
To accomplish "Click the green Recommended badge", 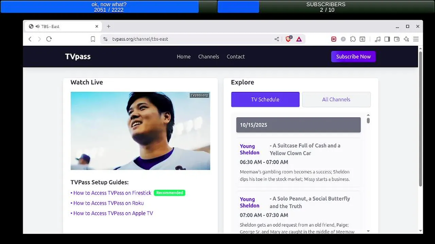I will tap(170, 193).
